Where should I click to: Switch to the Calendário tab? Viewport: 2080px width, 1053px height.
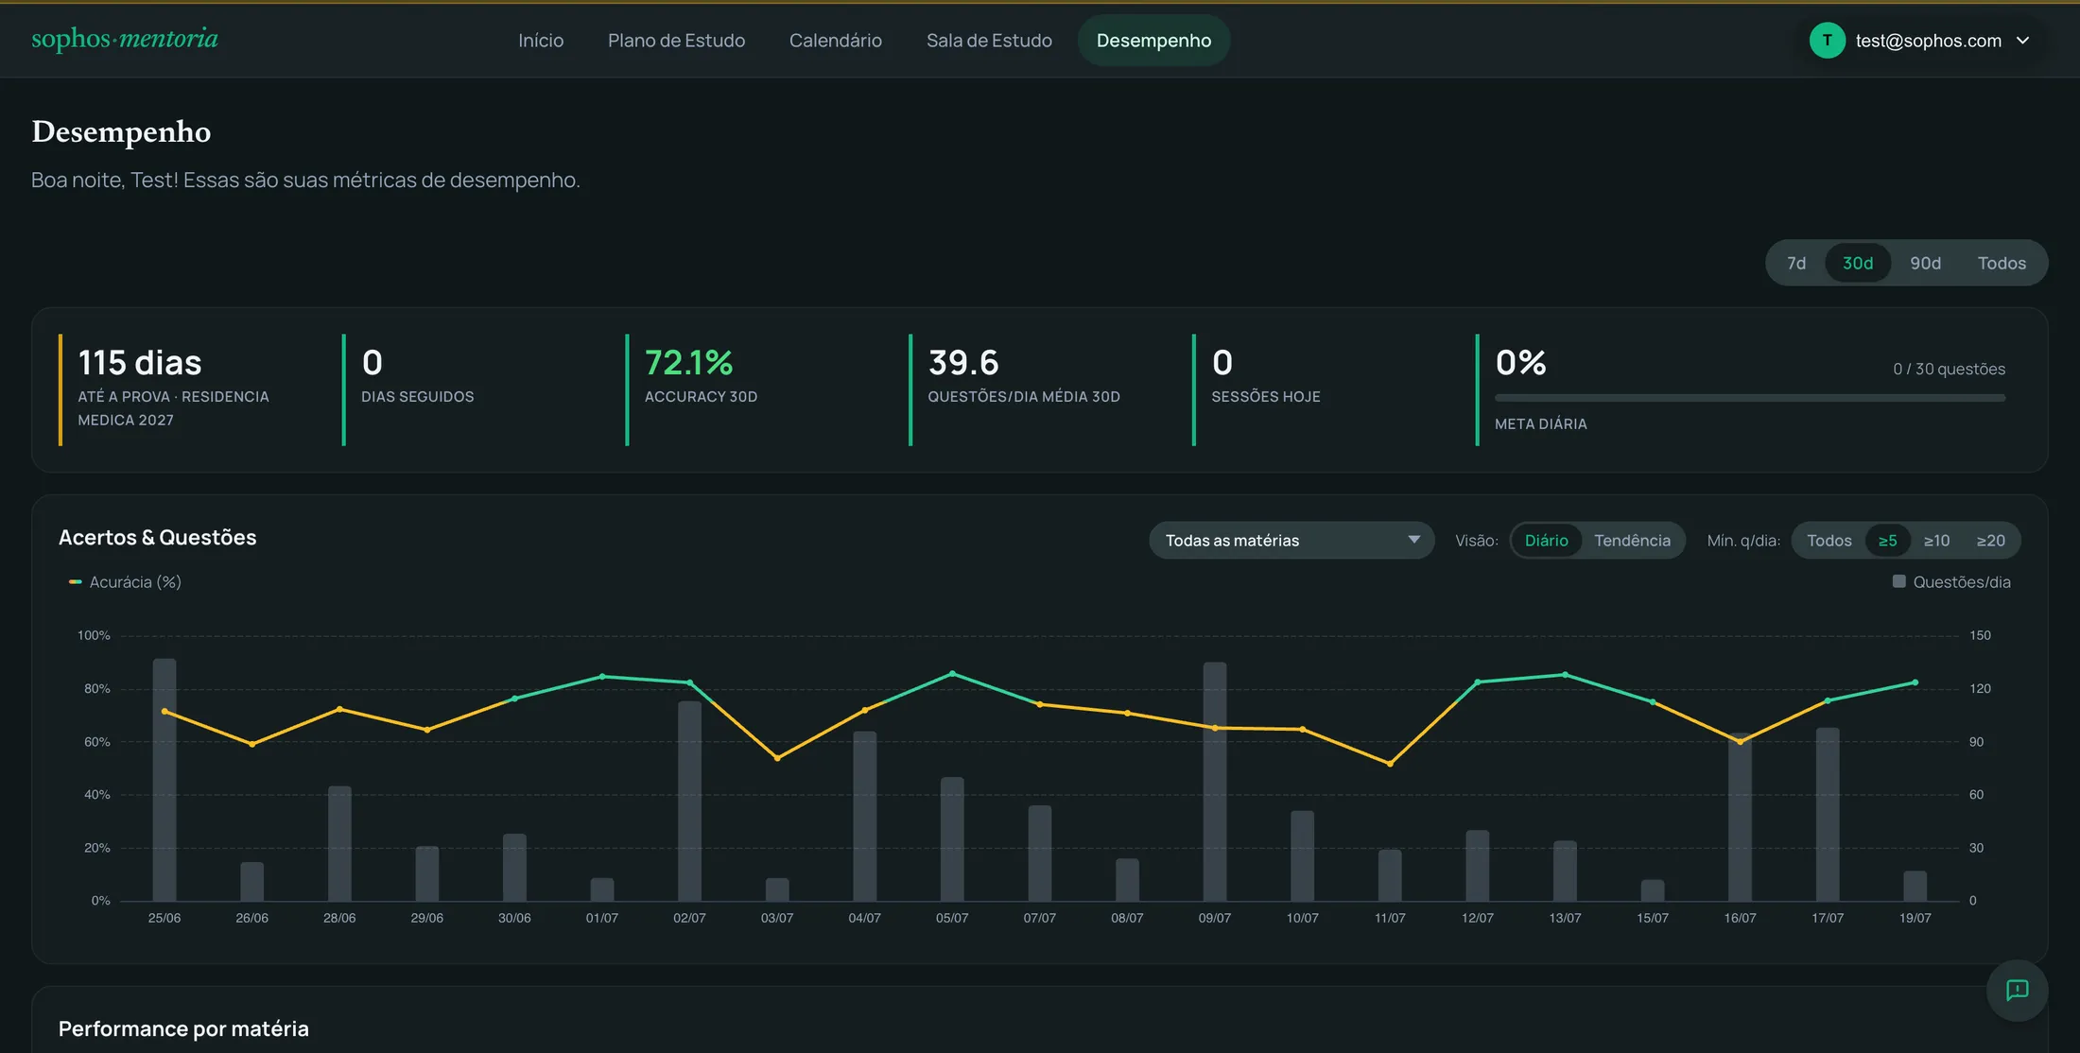click(836, 41)
